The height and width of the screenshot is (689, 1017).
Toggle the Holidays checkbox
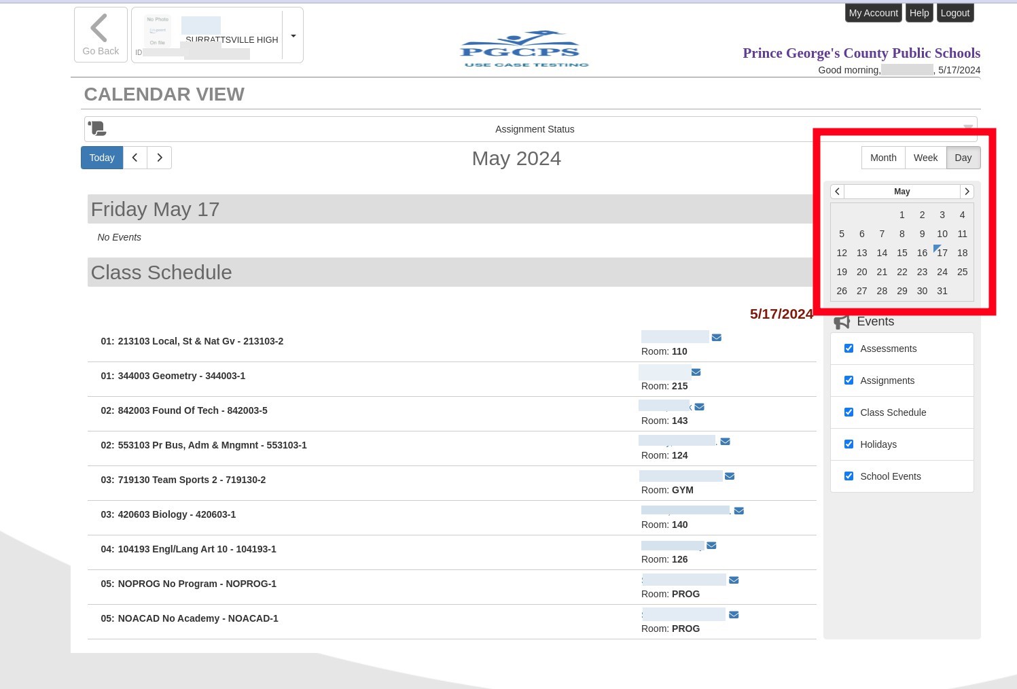tap(849, 444)
